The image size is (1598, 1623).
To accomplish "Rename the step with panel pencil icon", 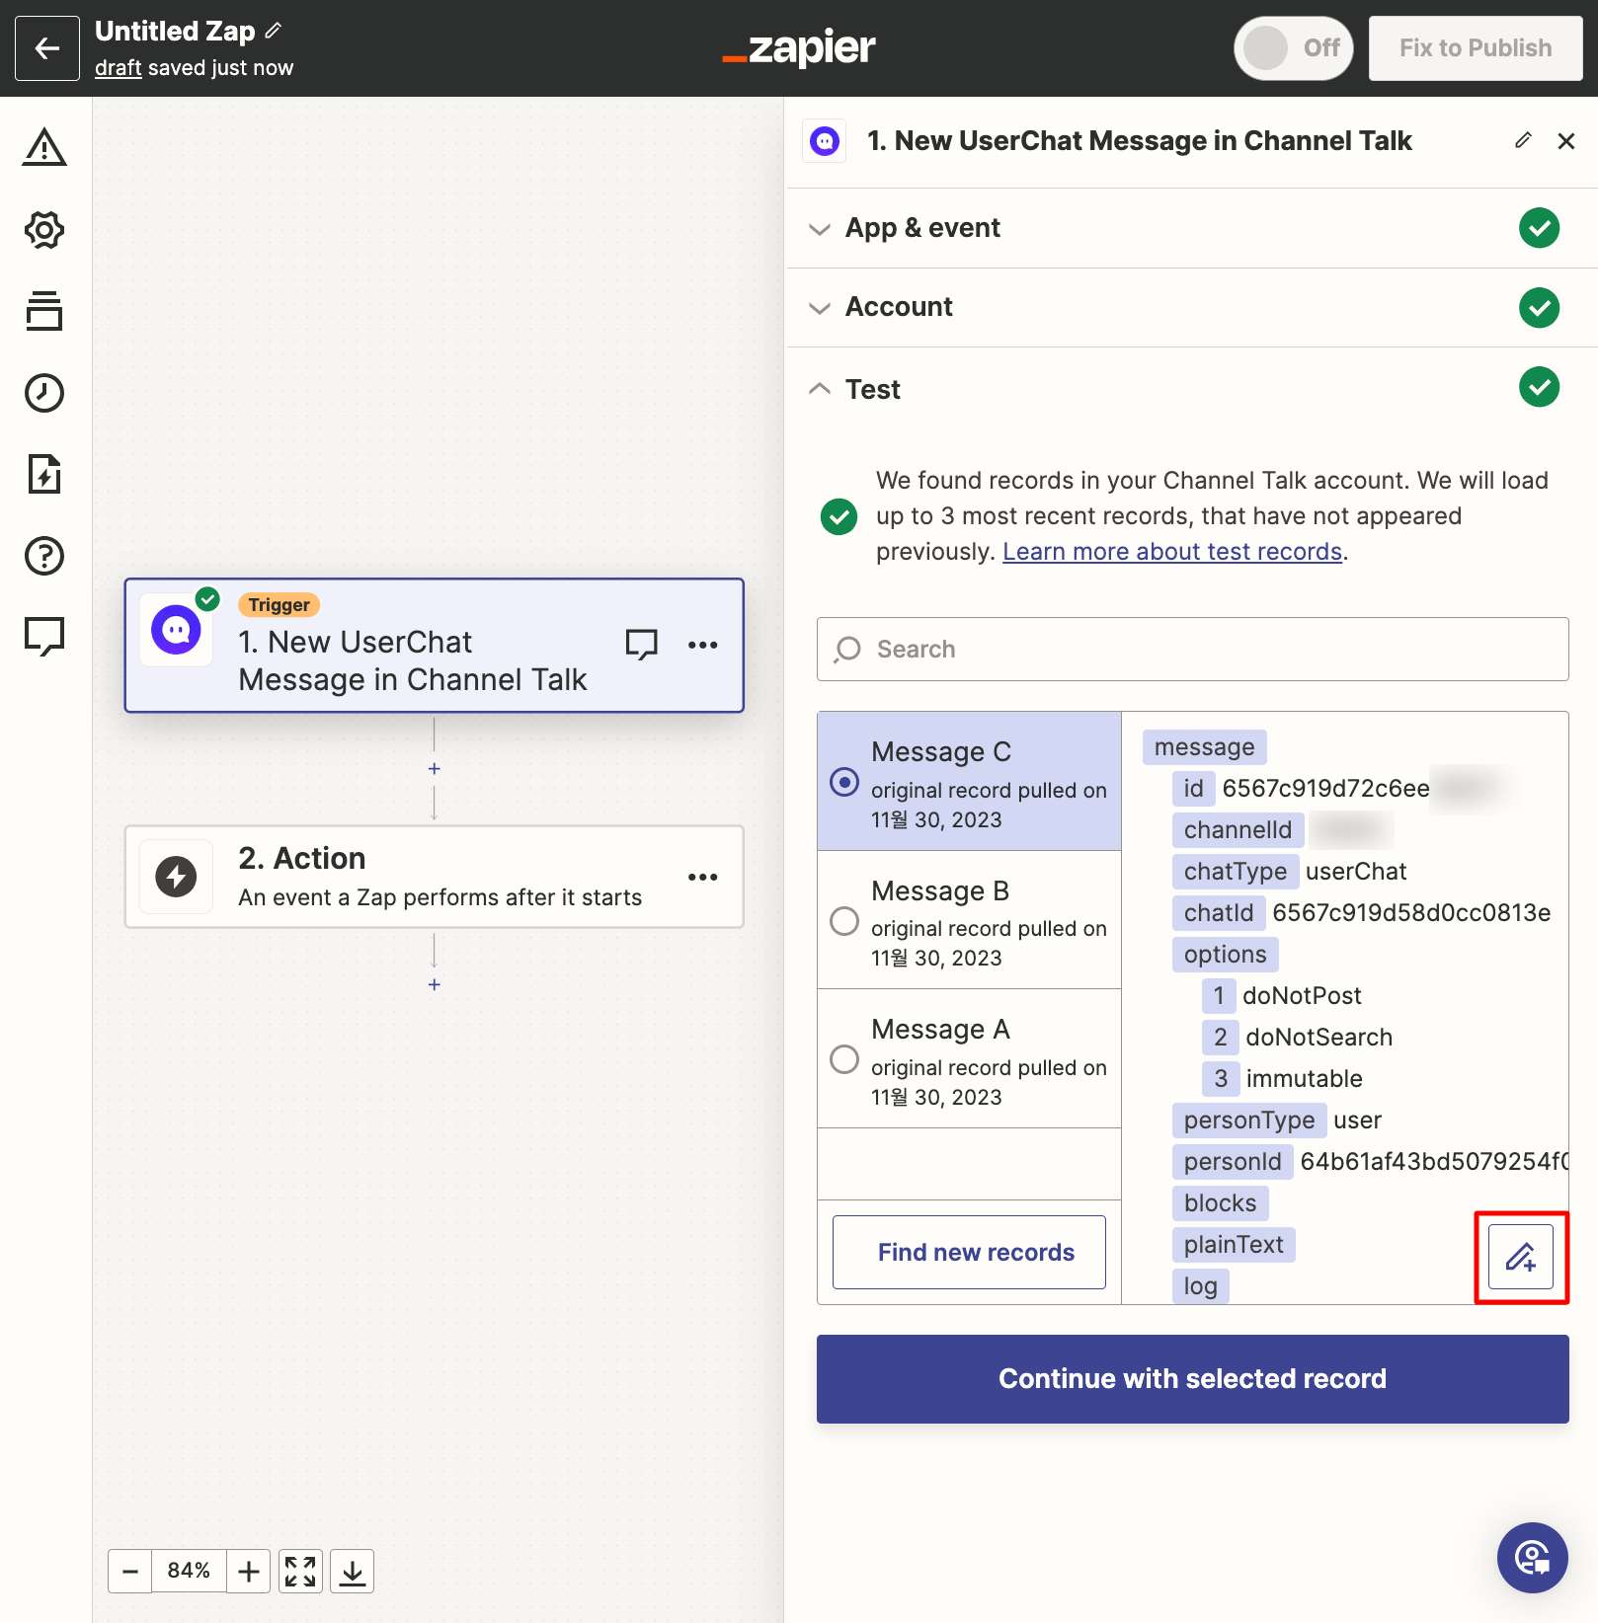I will pos(1523,140).
